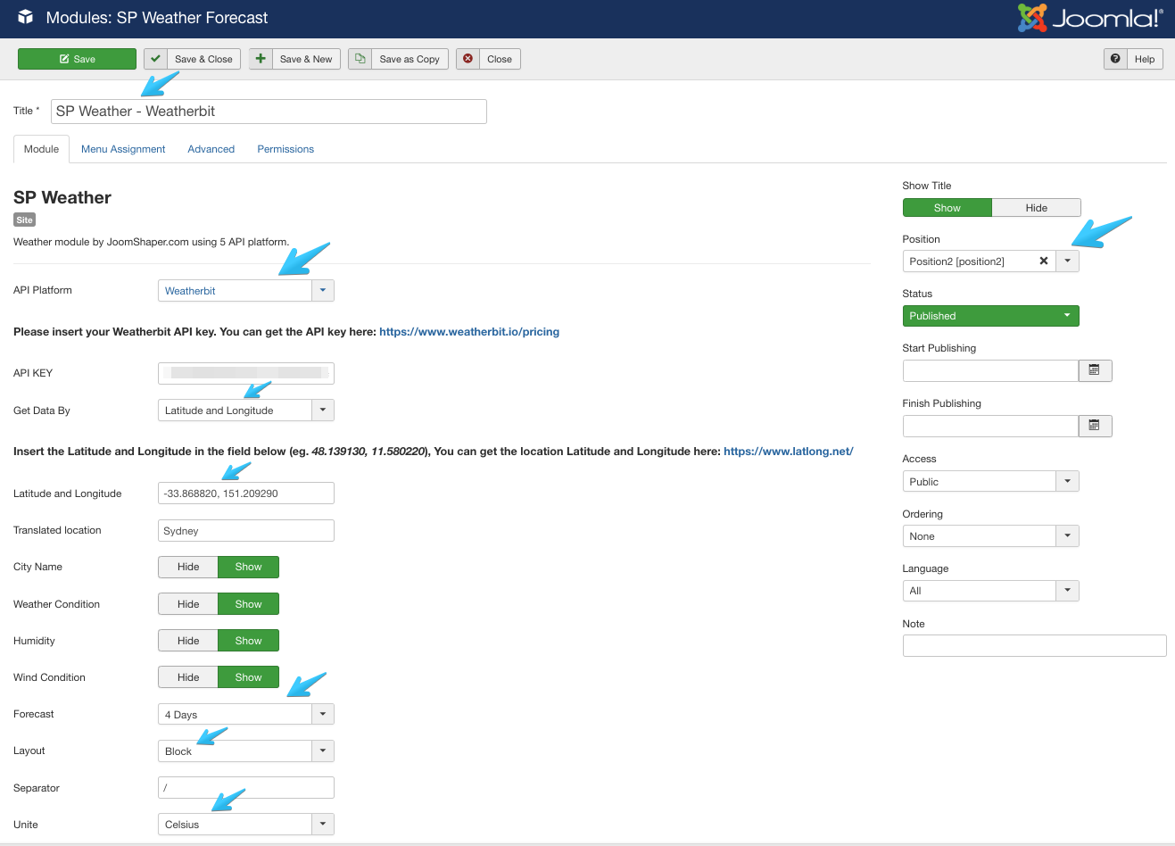Click the Start Publishing date field
1175x846 pixels.
pyautogui.click(x=990, y=370)
